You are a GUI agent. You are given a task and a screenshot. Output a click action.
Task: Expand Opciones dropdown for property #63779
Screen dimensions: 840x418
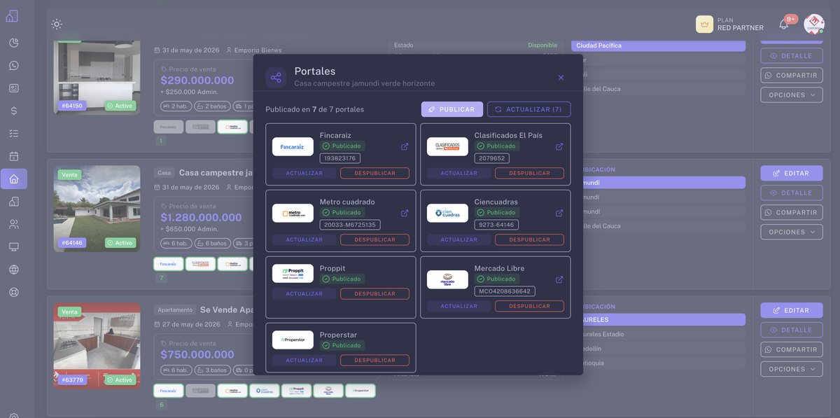point(792,369)
